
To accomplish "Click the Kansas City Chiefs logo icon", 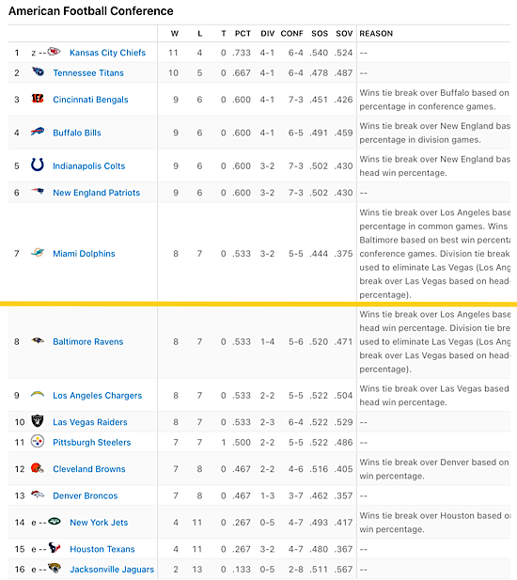I will tap(54, 52).
